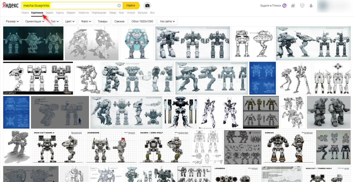The image size is (354, 182).
Task: Click the Найти search button
Action: (131, 6)
